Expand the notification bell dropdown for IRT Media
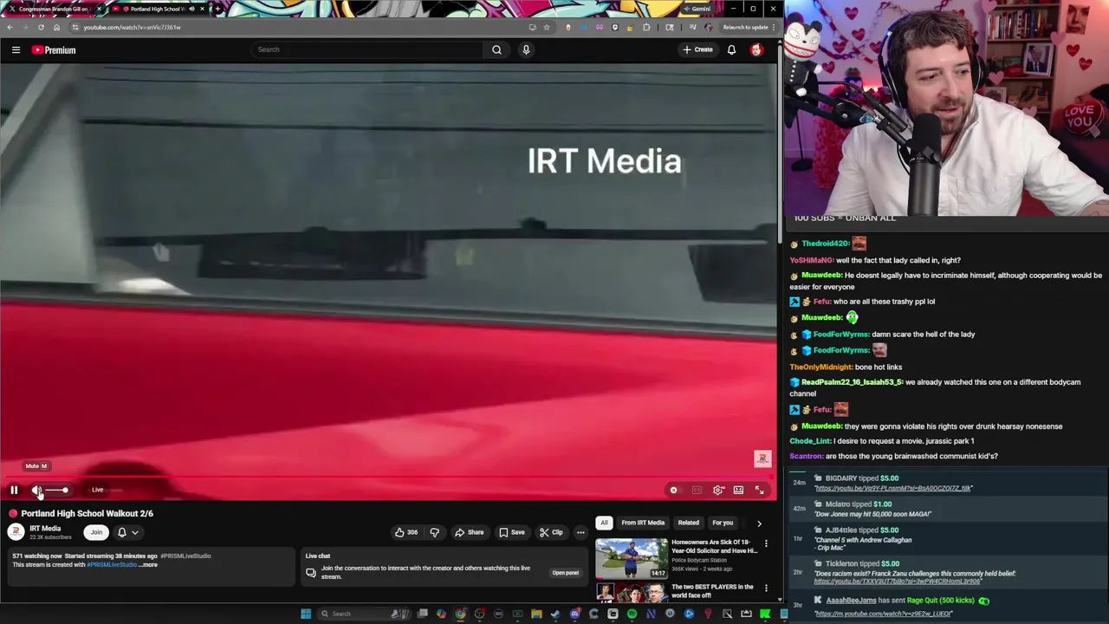This screenshot has height=624, width=1109. 127,532
